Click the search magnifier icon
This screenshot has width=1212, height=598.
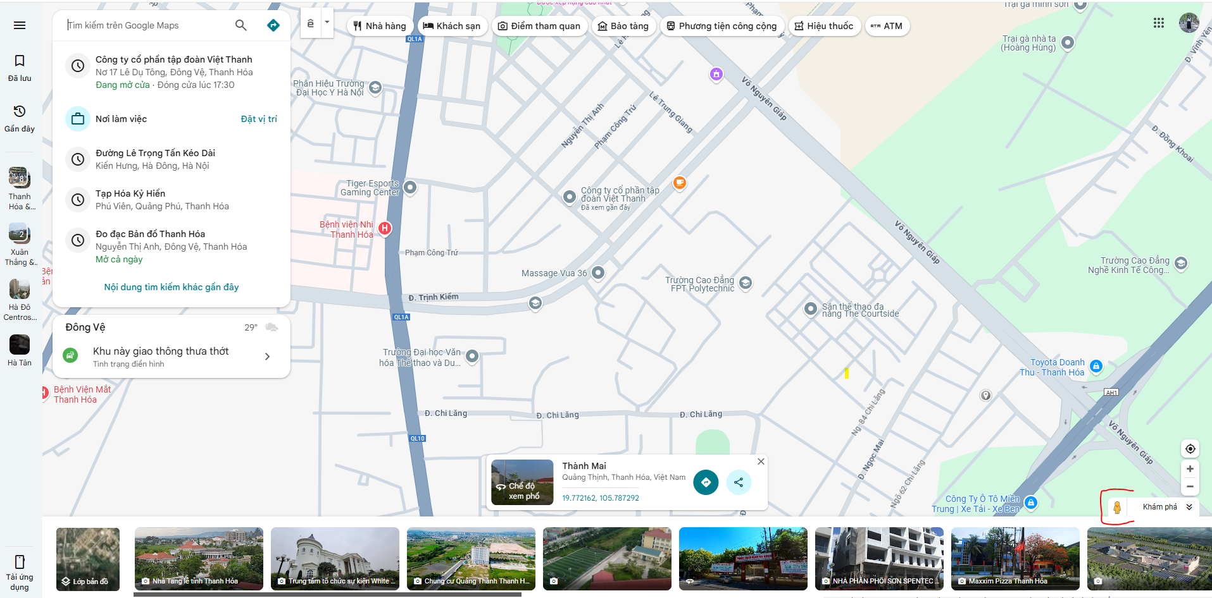(x=241, y=25)
